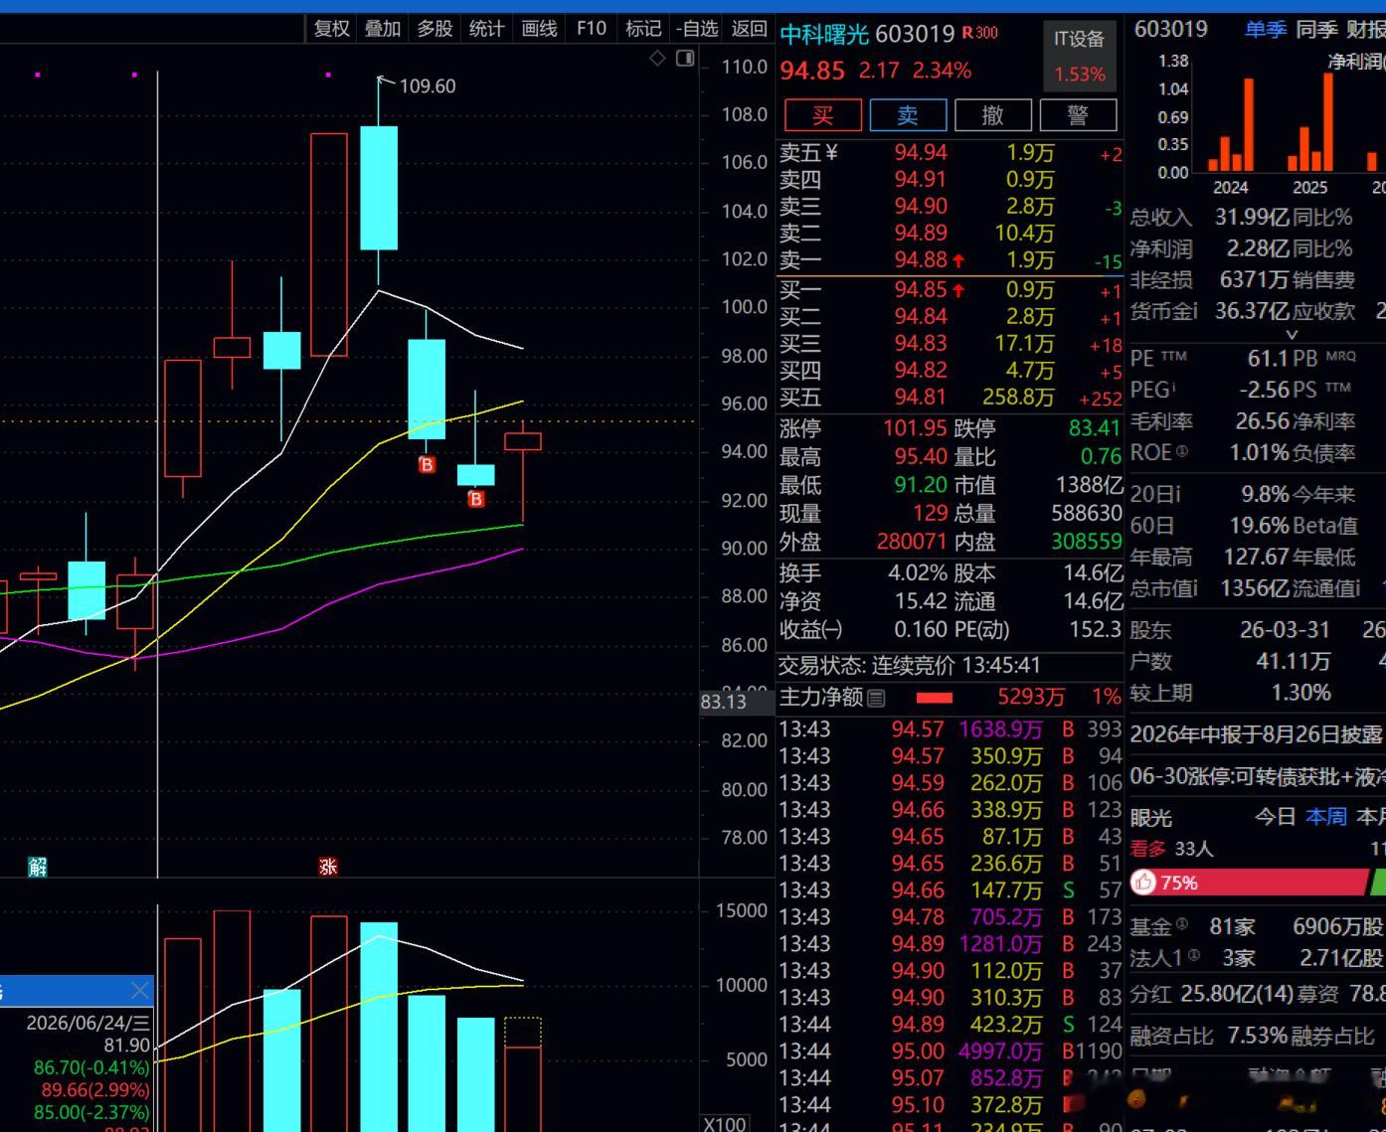This screenshot has height=1132, width=1386.
Task: Click the red B marker under the lowest cyan candle
Action: [x=475, y=499]
